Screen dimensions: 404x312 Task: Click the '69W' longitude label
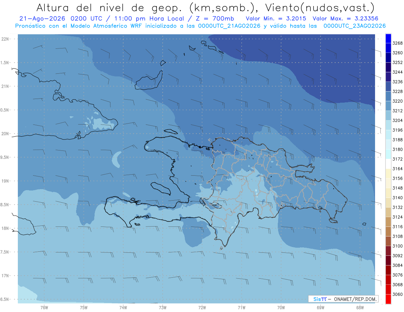coord(321,307)
